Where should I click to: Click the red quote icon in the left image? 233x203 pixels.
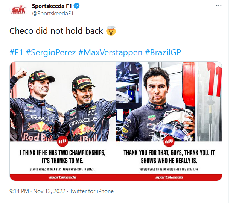tap(63, 142)
